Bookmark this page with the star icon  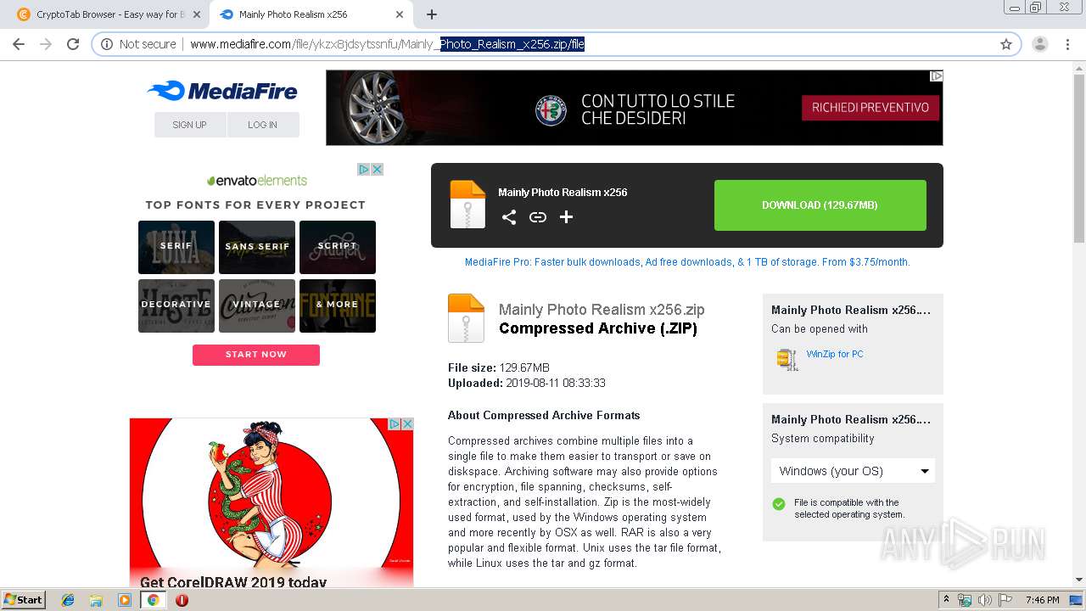tap(1006, 44)
